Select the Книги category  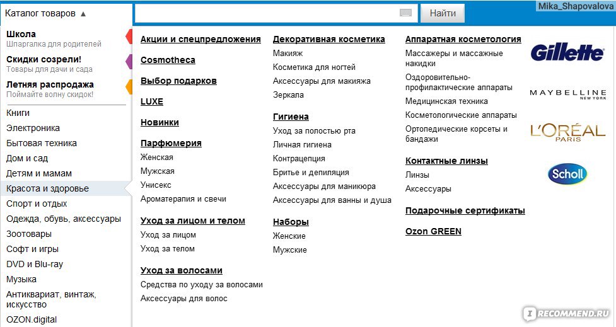pos(18,113)
